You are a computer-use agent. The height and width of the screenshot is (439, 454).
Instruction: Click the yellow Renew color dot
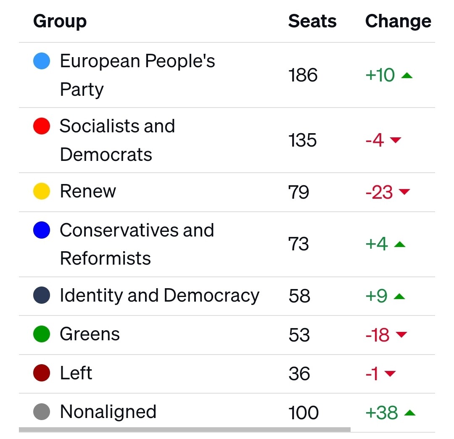(x=42, y=191)
